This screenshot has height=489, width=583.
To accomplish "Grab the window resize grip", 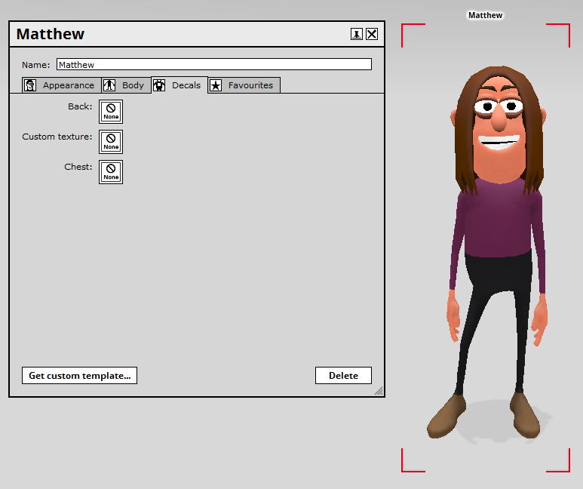I will point(379,391).
